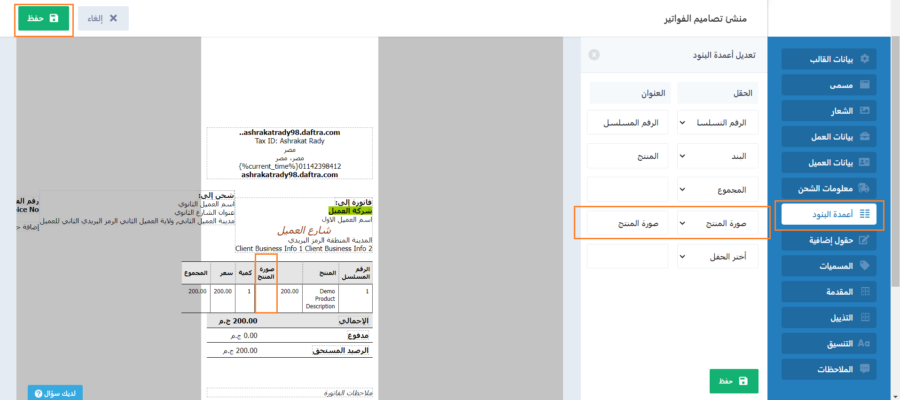The width and height of the screenshot is (900, 400).
Task: Click the لديك سؤال help button
Action: point(55,393)
